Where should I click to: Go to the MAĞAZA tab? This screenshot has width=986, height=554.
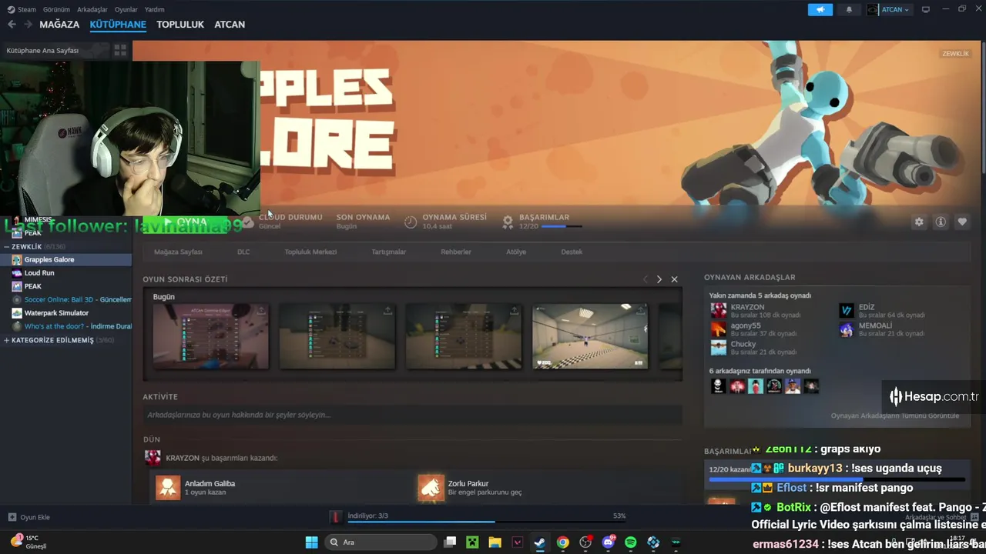59,25
